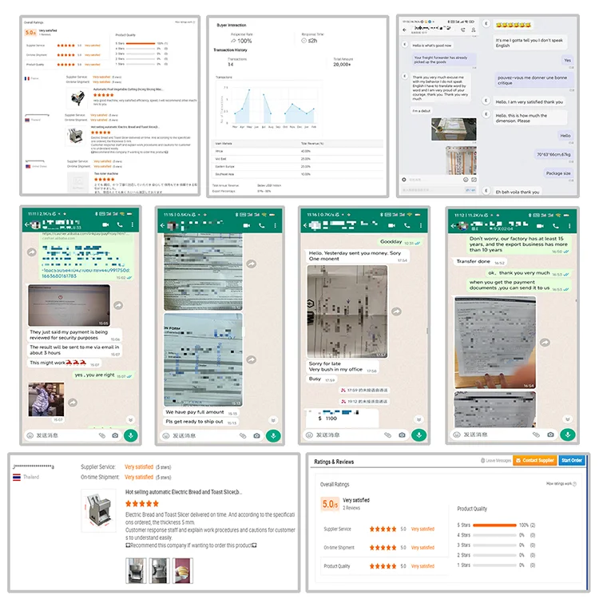Open first review photo thumbnail under Thailand review
This screenshot has width=599, height=599.
136,570
